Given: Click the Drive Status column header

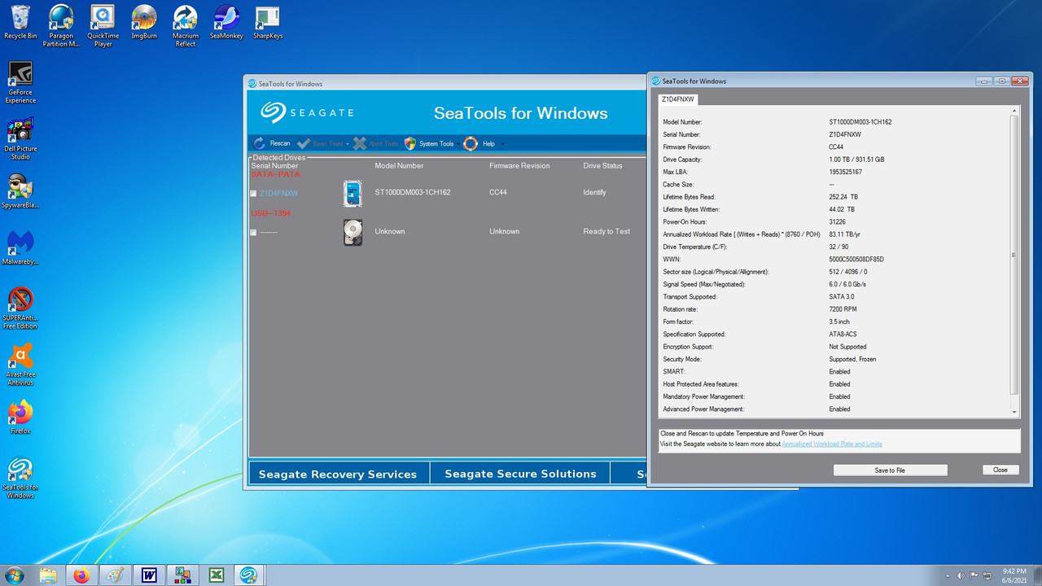Looking at the screenshot, I should coord(602,166).
